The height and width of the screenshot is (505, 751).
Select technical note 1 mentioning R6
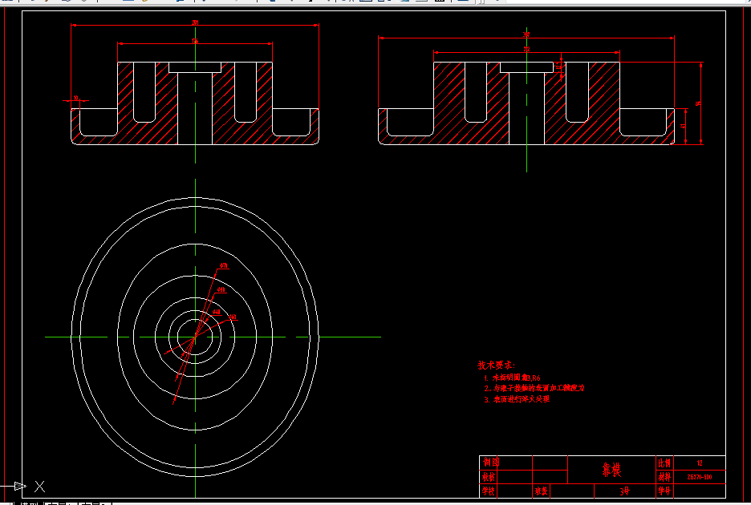pyautogui.click(x=512, y=378)
